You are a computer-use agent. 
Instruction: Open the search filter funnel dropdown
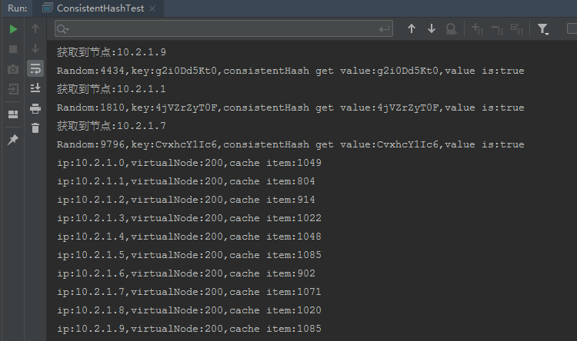click(x=544, y=29)
